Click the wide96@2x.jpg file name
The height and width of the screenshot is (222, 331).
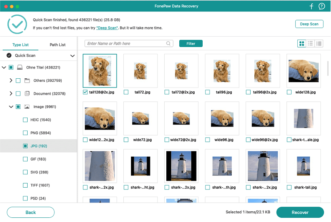tap(264, 139)
